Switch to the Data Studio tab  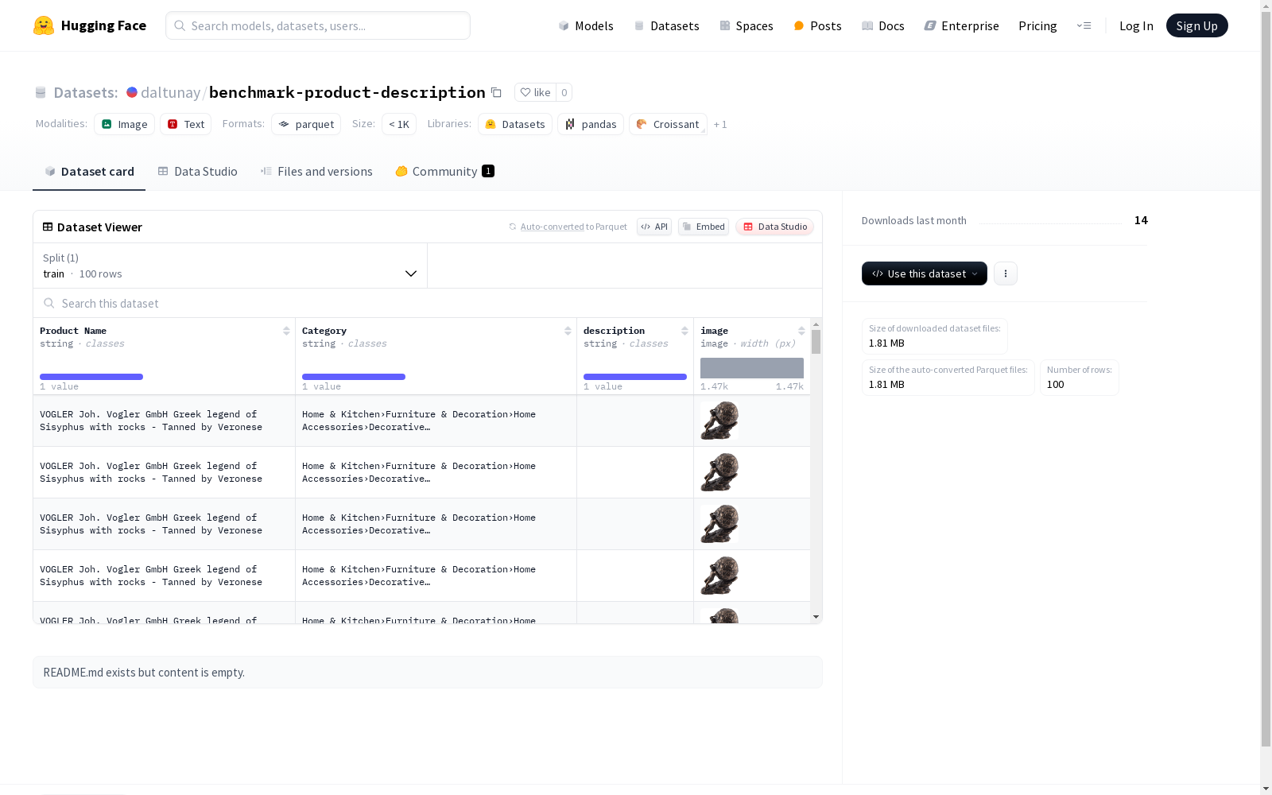(198, 171)
